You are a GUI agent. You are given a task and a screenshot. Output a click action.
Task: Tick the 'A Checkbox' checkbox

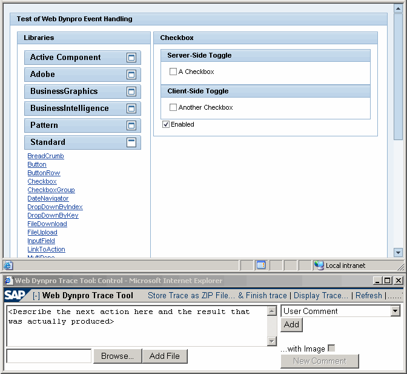click(173, 72)
